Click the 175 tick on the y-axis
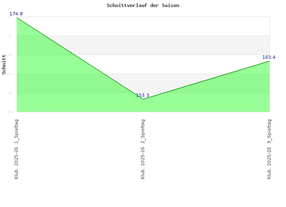Screen dimensions: 286x207 [x=10, y=17]
